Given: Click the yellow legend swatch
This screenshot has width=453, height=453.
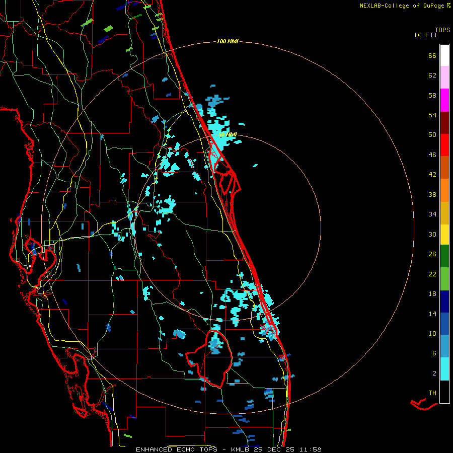Looking at the screenshot, I should coord(444,235).
